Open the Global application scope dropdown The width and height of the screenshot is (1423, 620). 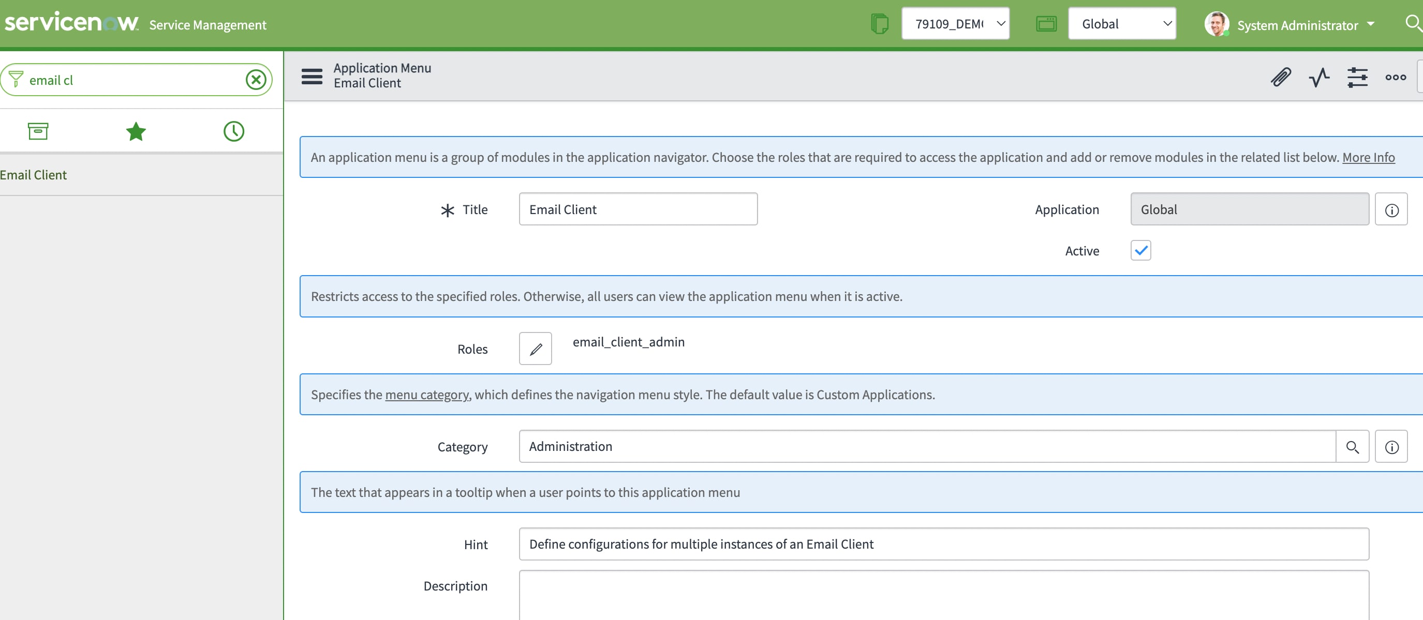1122,24
